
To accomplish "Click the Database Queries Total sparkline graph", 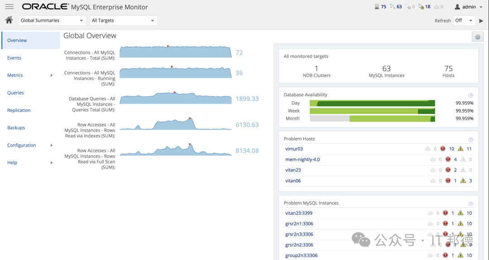I will point(176,98).
